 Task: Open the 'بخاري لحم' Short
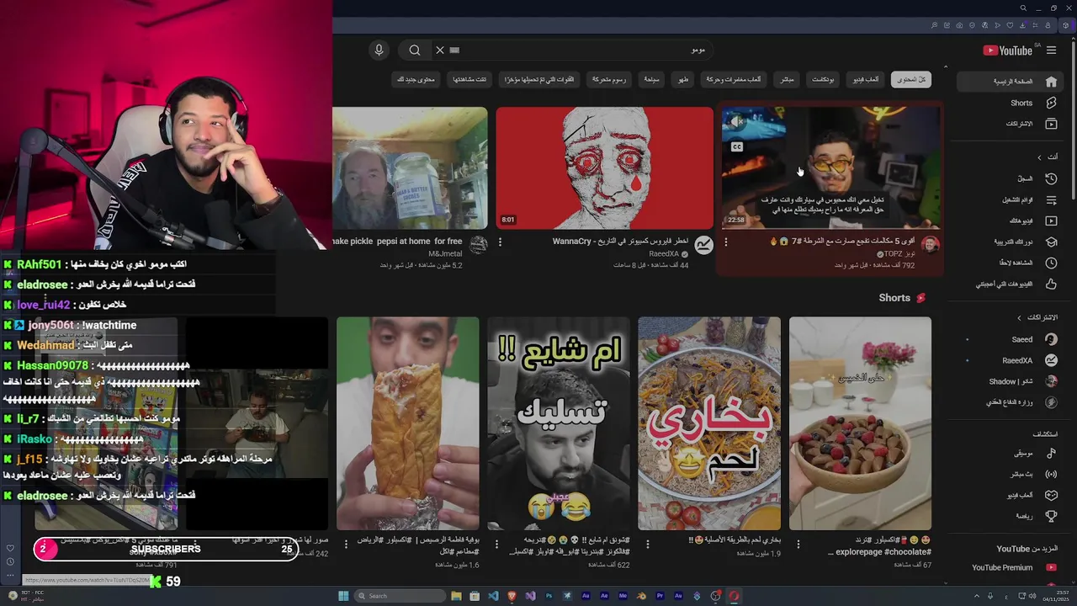[x=709, y=423]
